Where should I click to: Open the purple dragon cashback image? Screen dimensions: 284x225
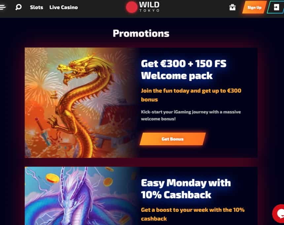[x=82, y=196]
